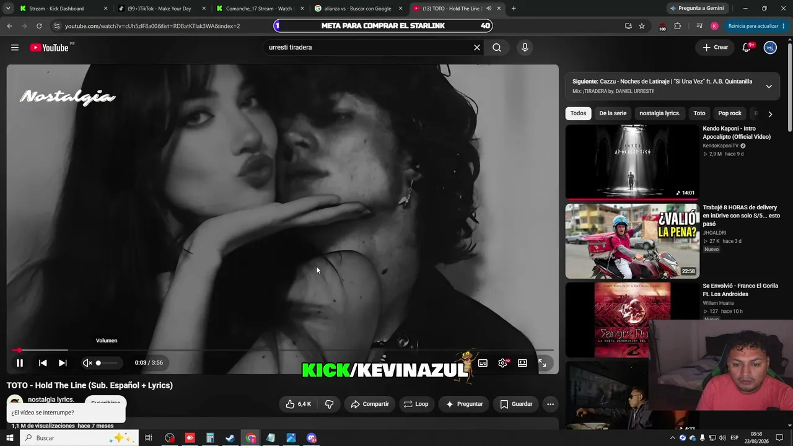793x446 pixels.
Task: Click the Preguntar button
Action: (464, 404)
